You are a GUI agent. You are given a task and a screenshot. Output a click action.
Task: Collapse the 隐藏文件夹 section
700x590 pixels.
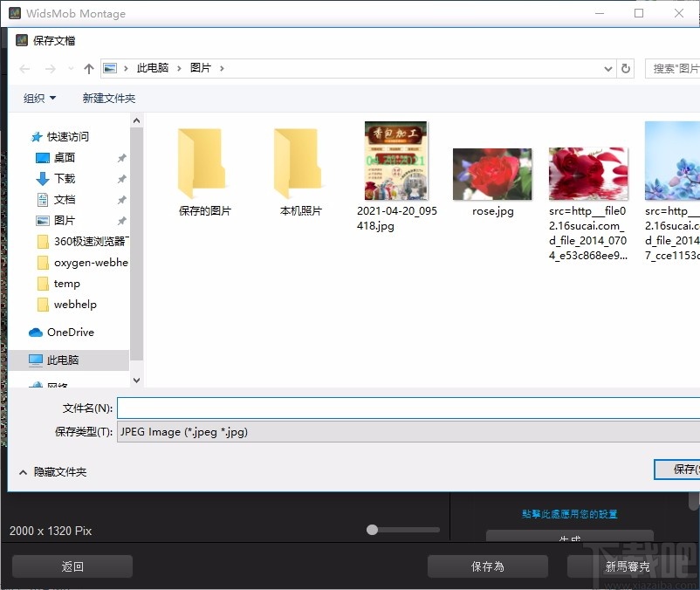(50, 471)
